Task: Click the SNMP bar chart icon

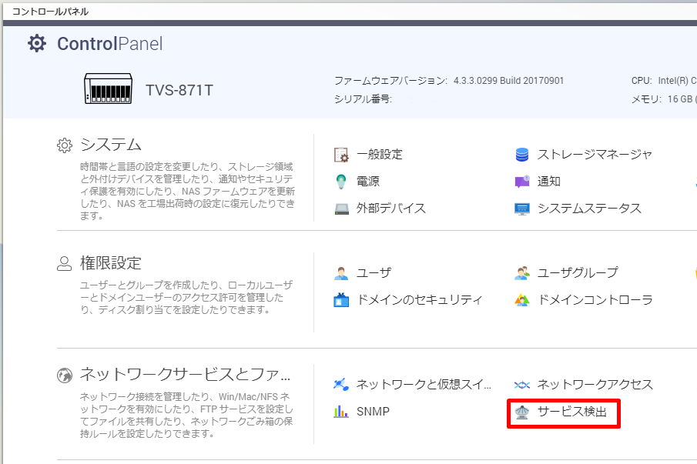Action: (x=341, y=412)
